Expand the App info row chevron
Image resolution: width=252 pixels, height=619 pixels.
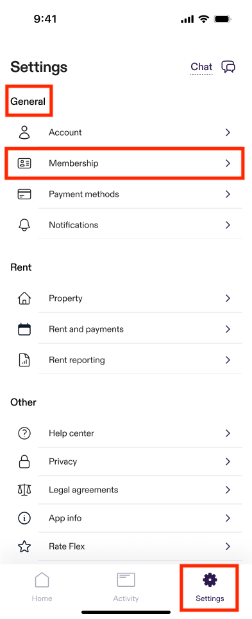pos(228,518)
